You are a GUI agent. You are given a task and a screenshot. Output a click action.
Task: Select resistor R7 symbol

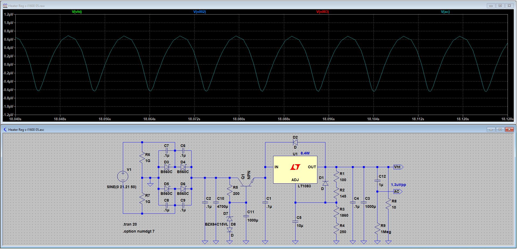coord(142,198)
